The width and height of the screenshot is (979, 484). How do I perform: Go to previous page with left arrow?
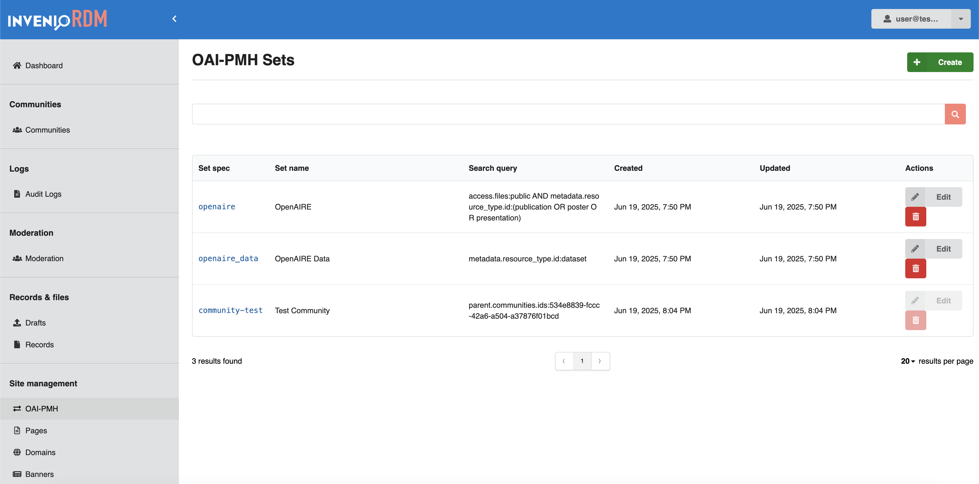pos(564,361)
